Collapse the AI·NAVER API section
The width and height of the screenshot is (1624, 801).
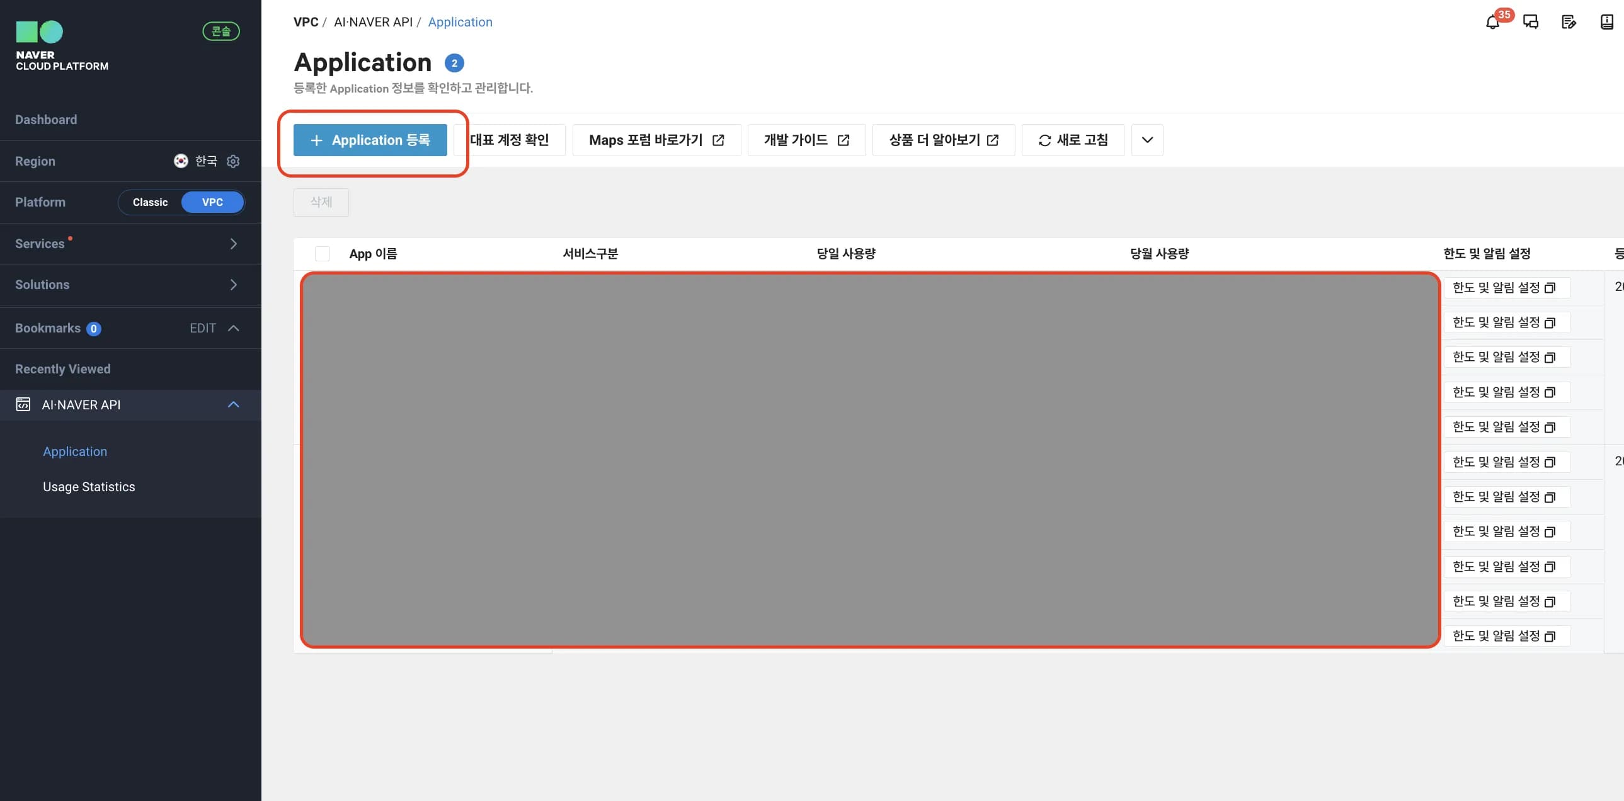coord(234,405)
